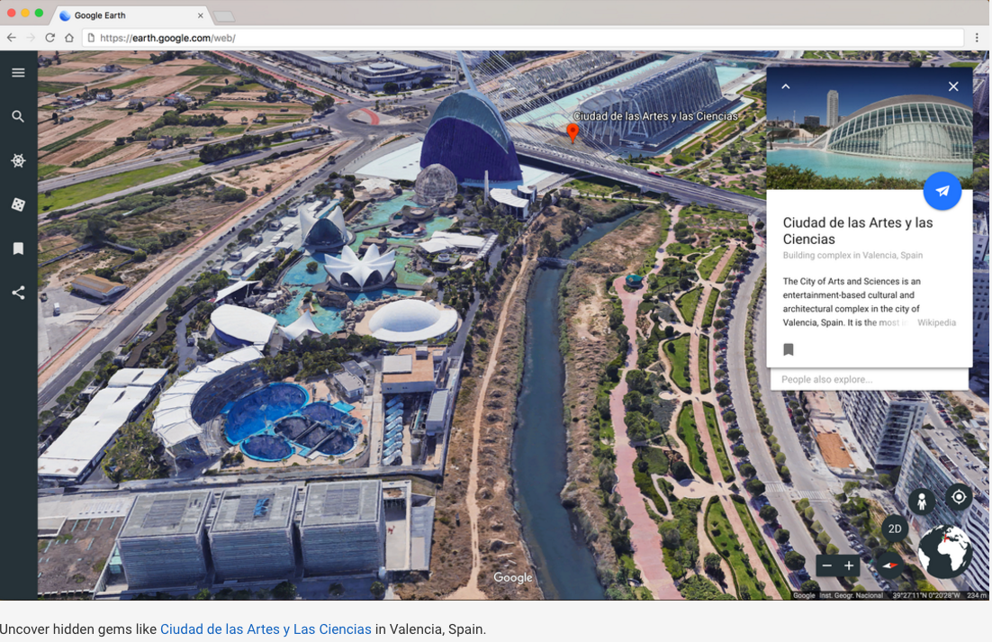Screen dimensions: 992x642
Task: Reset heading with the compass button
Action: click(888, 565)
